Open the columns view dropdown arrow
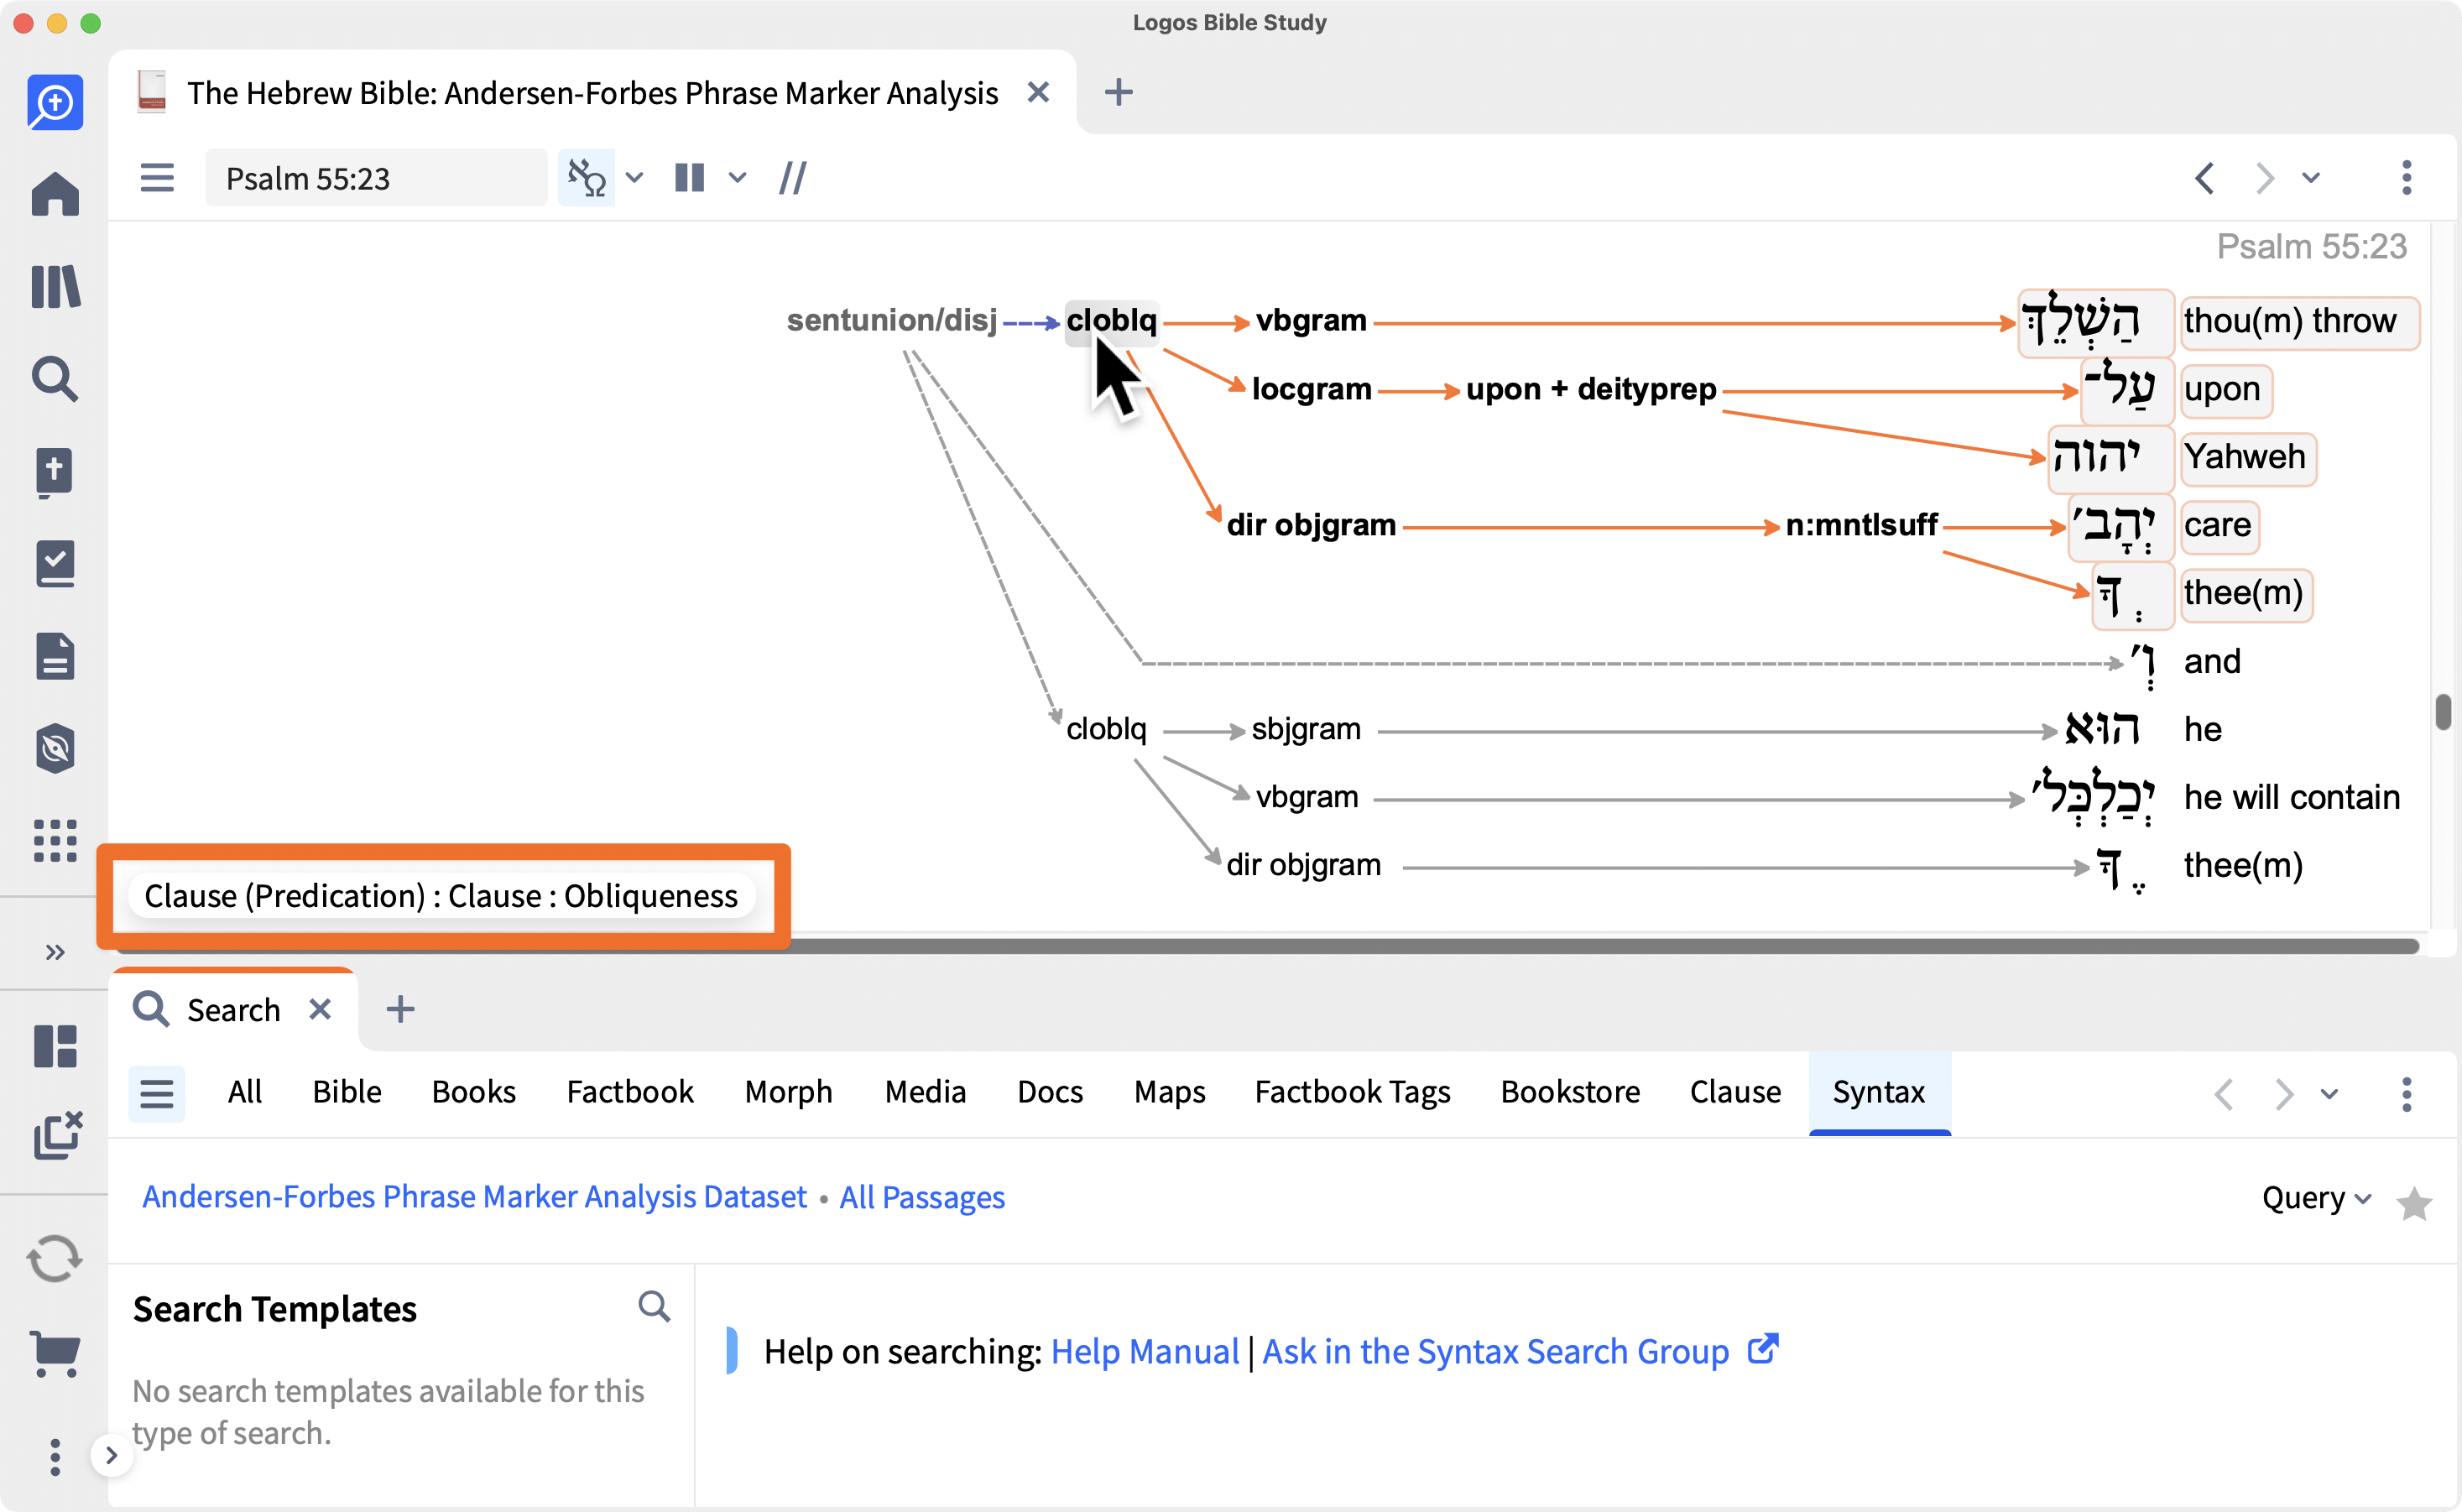This screenshot has height=1512, width=2462. pyautogui.click(x=737, y=178)
